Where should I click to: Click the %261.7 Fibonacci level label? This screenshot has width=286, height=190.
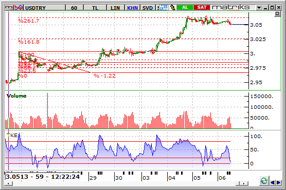[x=29, y=21]
